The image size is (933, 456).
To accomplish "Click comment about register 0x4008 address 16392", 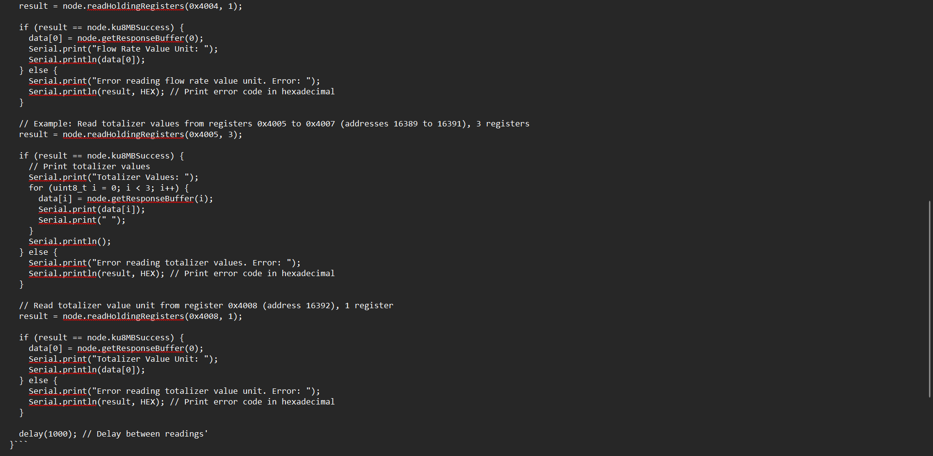I will (x=206, y=305).
